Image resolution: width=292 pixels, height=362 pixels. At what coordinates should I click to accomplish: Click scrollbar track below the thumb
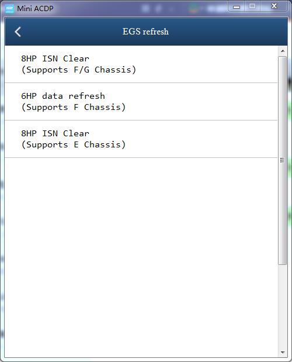click(283, 306)
